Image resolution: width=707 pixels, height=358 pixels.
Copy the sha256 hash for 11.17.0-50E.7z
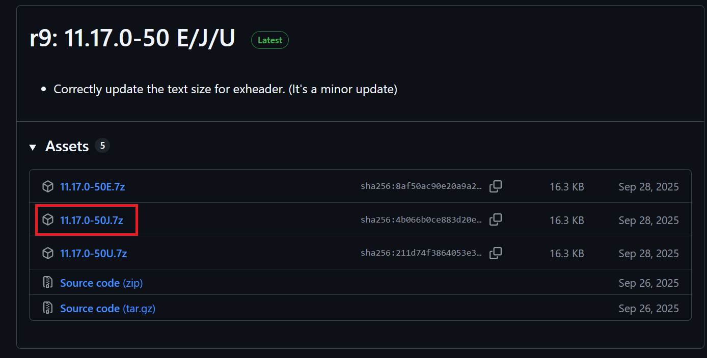pos(496,187)
